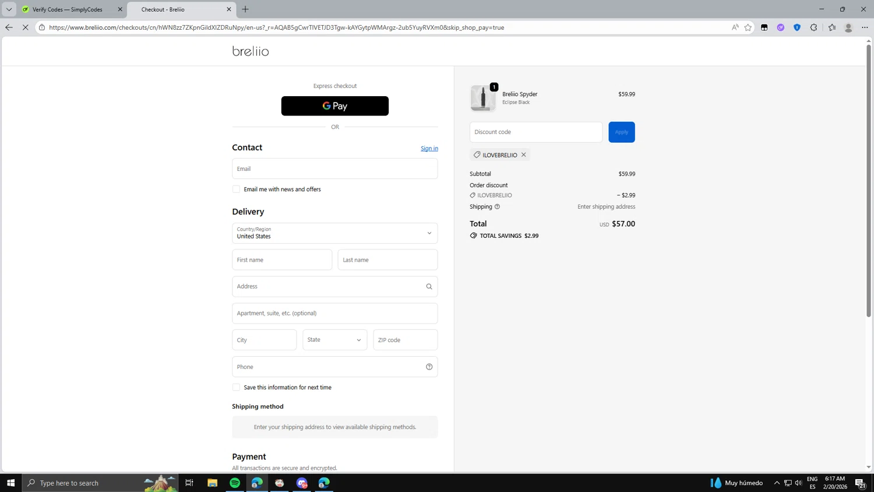
Task: Close the Verify Codes tab
Action: coord(120,9)
